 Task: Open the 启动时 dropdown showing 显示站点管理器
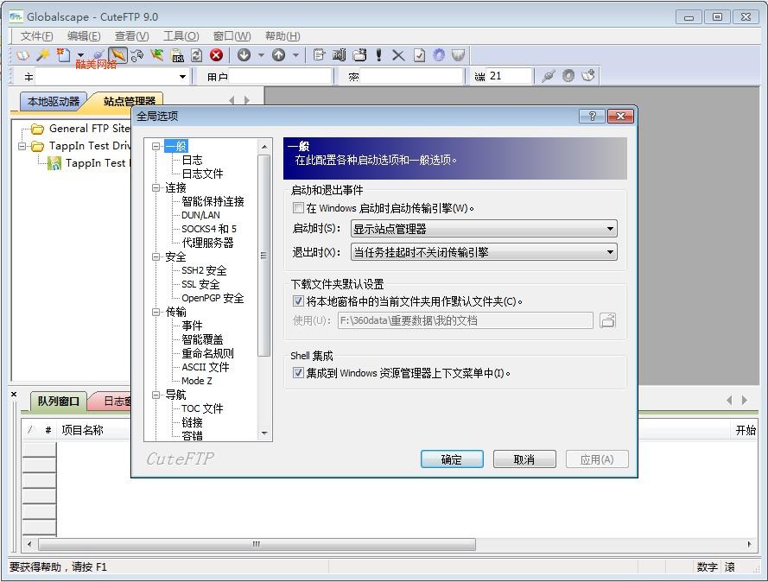click(x=484, y=229)
